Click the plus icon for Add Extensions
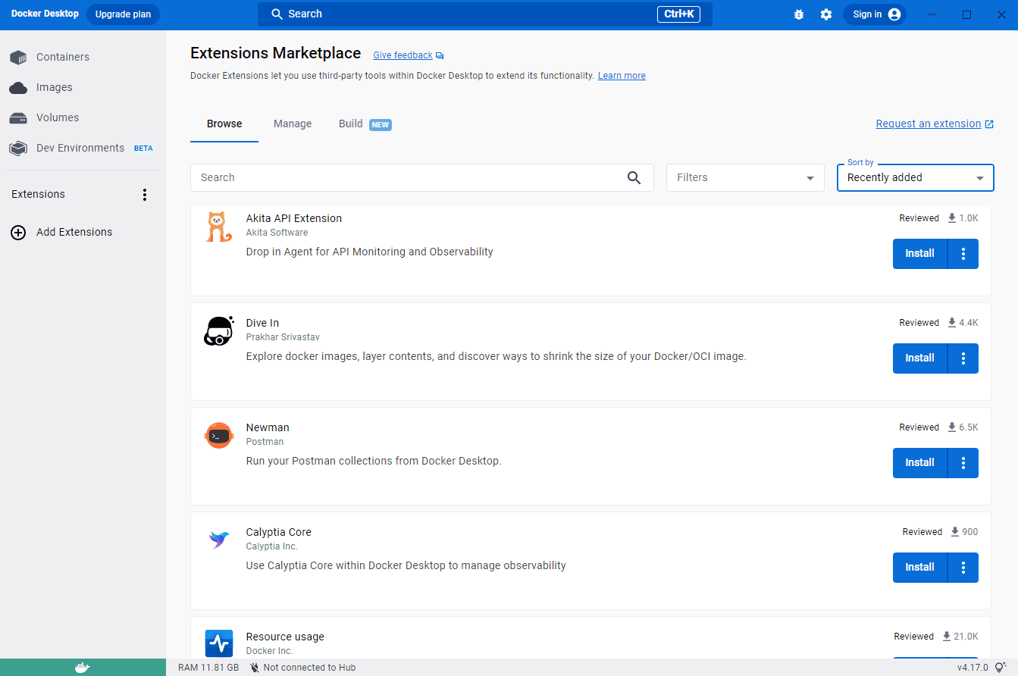The image size is (1018, 676). tap(18, 233)
